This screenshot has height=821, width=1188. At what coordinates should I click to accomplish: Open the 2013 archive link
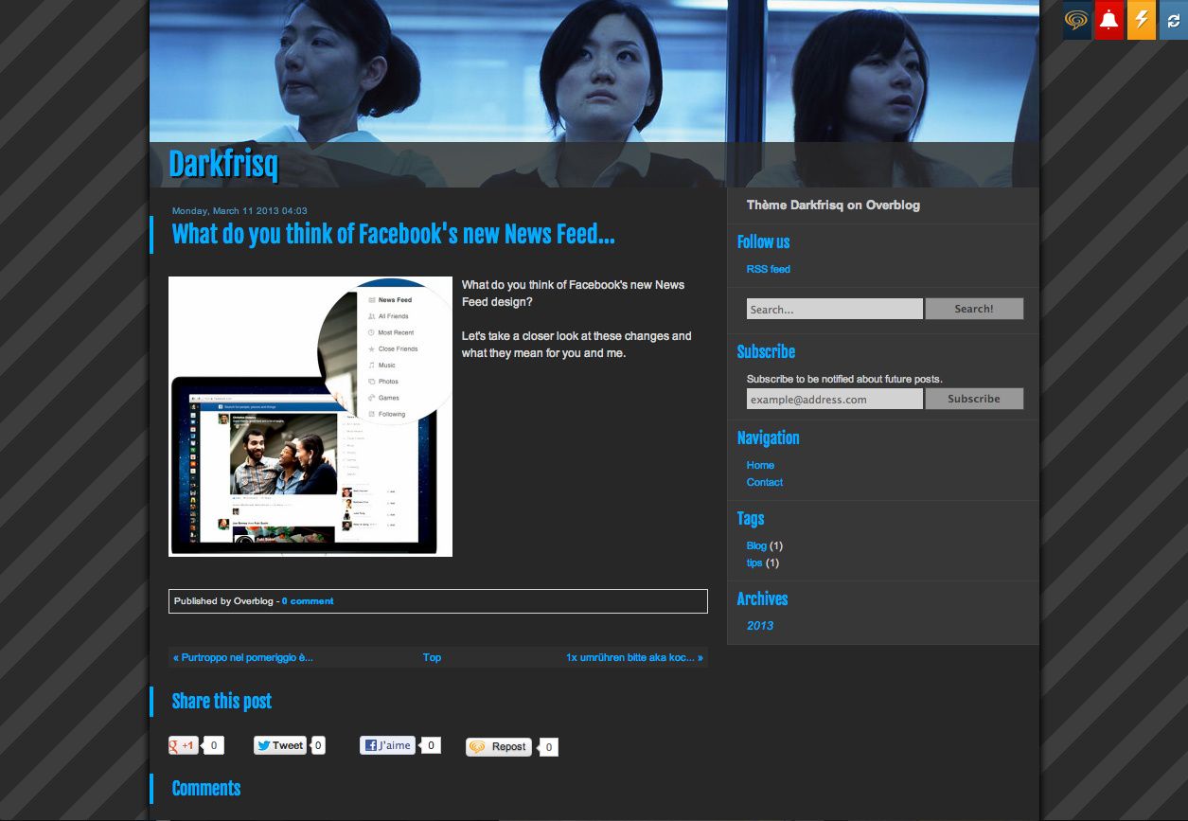[x=760, y=626]
